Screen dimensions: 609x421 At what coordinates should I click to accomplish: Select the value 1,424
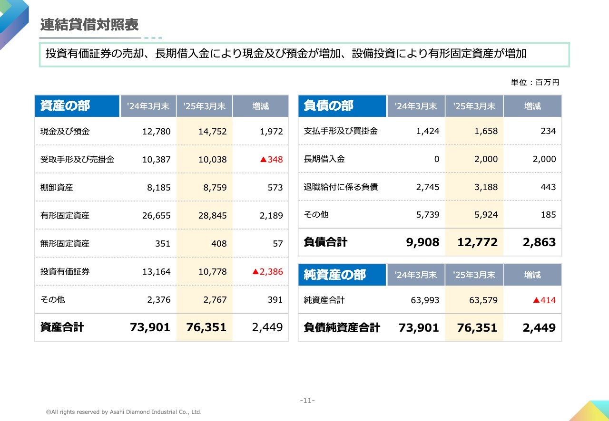click(428, 131)
